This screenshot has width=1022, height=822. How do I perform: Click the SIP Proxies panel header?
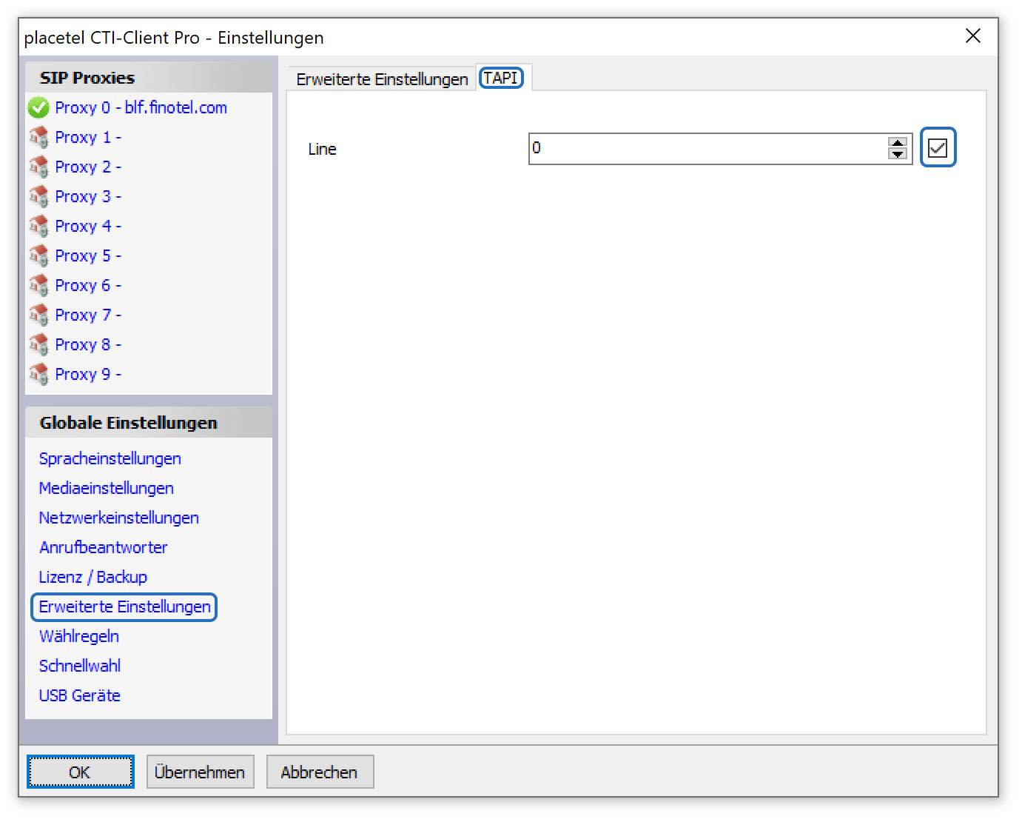point(149,78)
